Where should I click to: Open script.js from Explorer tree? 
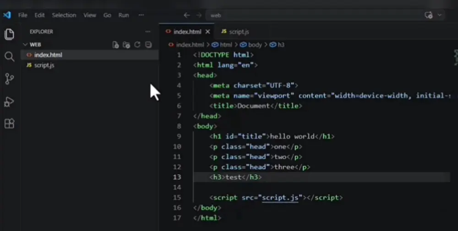point(89,65)
